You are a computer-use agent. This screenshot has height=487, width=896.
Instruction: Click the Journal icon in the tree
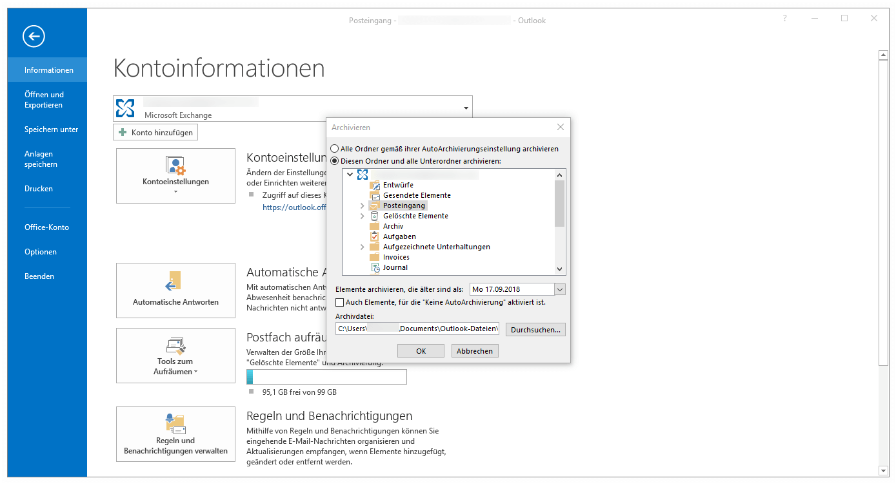(375, 267)
